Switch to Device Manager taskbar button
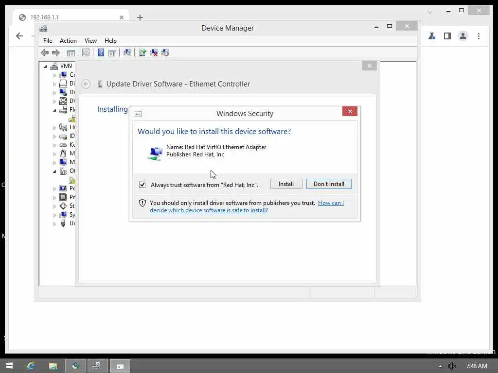Image resolution: width=498 pixels, height=373 pixels. click(x=97, y=366)
